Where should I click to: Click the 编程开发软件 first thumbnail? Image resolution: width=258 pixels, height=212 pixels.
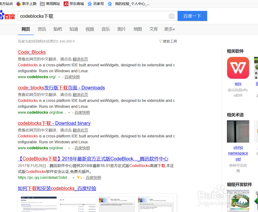click(238, 201)
